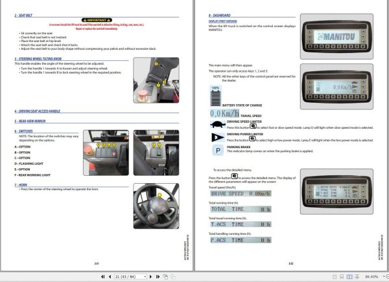Jump to the last page
The image size is (389, 282).
[x=158, y=277]
